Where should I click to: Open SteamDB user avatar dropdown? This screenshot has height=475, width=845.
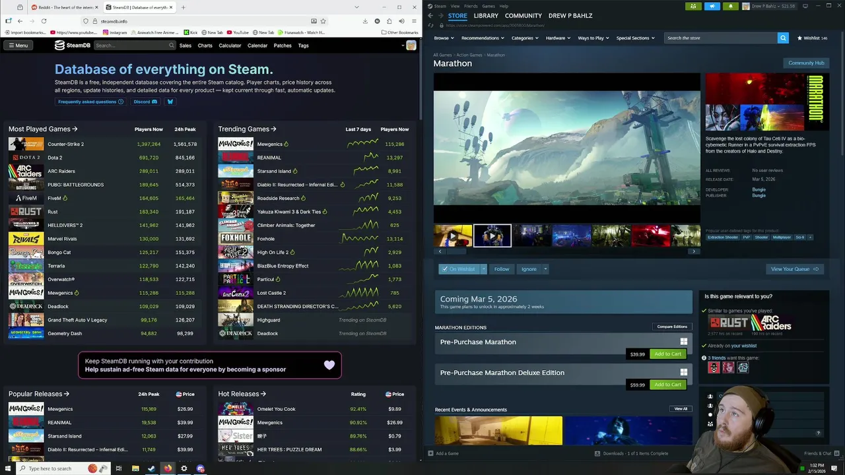tap(409, 46)
